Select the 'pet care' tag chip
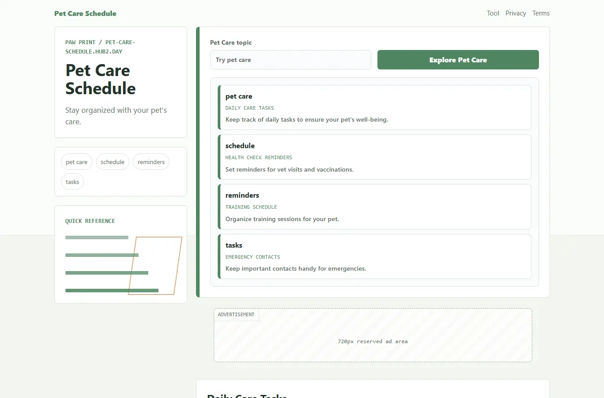Viewport: 604px width, 398px height. pyautogui.click(x=77, y=162)
